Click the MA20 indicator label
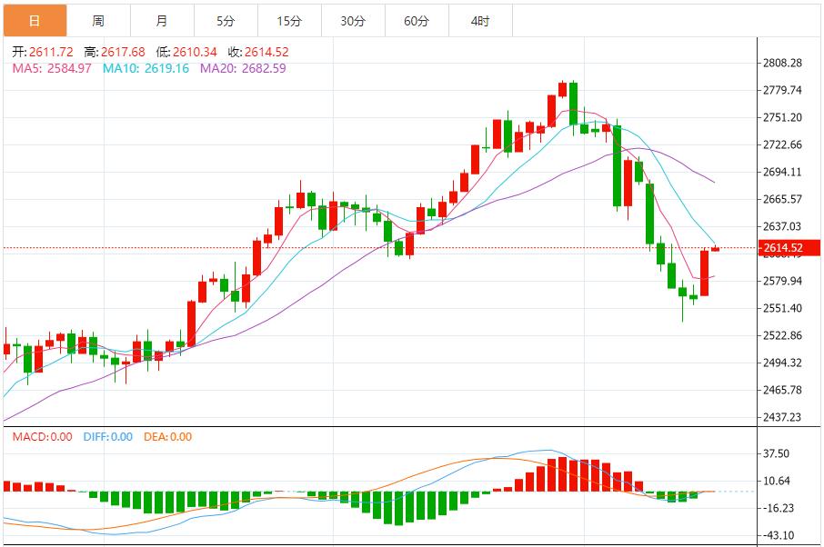The height and width of the screenshot is (547, 824). pos(243,68)
